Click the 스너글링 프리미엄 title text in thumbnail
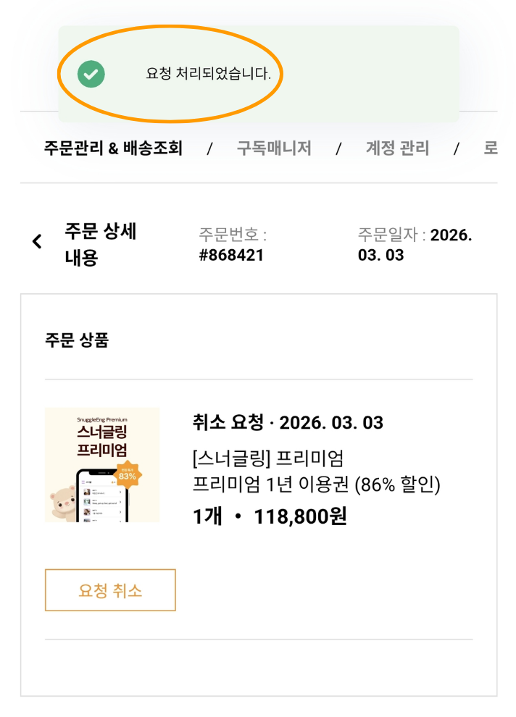The image size is (516, 717). tap(102, 441)
